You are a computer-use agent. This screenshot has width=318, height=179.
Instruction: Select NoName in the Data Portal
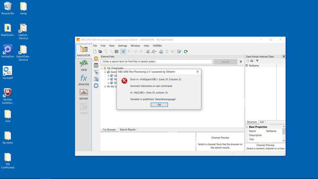(254, 66)
